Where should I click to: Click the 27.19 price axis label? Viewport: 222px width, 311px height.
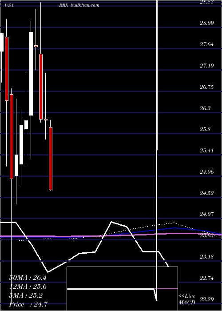click(x=207, y=65)
